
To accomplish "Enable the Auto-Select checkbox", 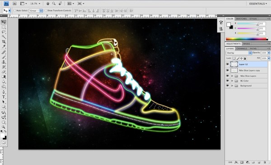I will [15, 10].
